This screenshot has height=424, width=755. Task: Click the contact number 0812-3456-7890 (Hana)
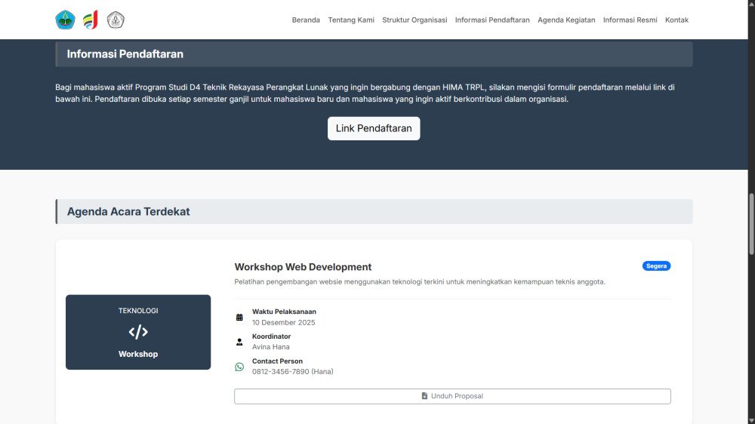coord(292,372)
